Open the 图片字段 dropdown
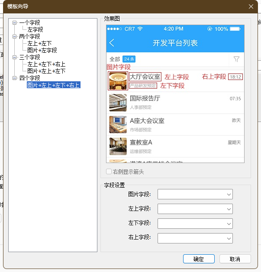The width and height of the screenshot is (261, 272). [x=195, y=195]
